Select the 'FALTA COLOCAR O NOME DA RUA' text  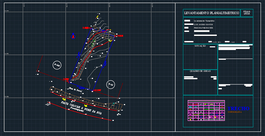coord(82,108)
